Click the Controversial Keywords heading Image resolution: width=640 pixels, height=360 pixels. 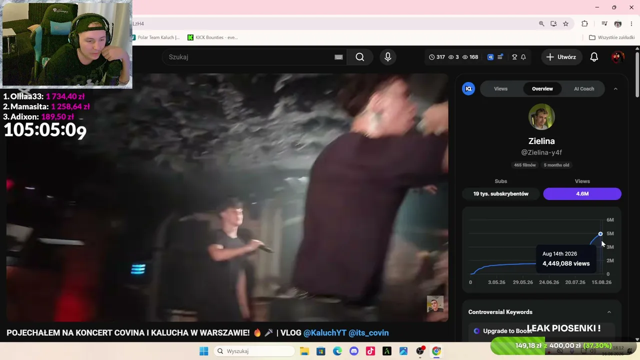pos(500,312)
